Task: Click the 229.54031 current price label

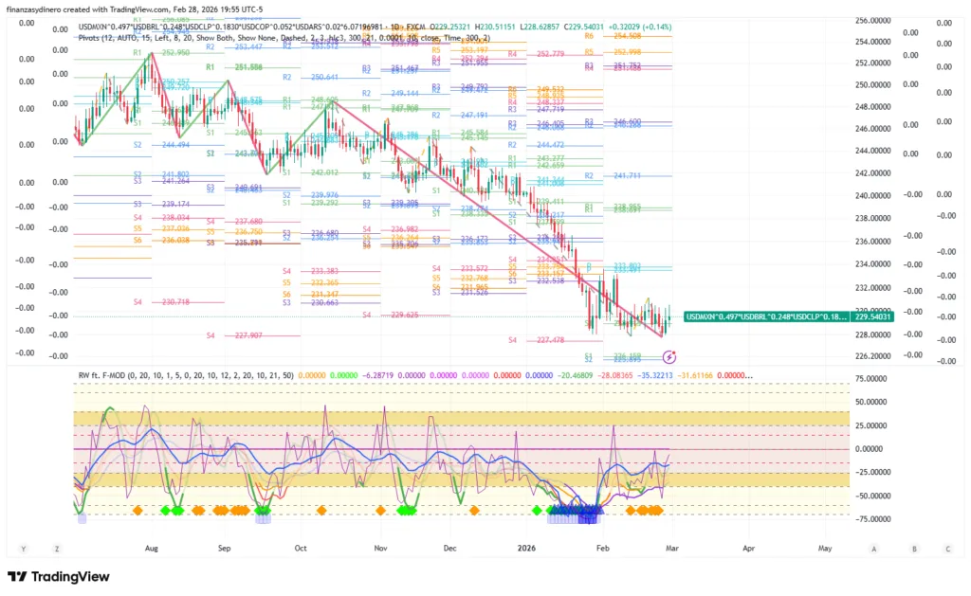Action: tap(872, 316)
